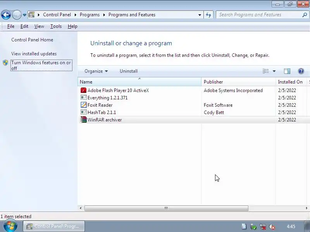310x232 pixels.
Task: Click the muted volume tray icon
Action: coord(272,227)
